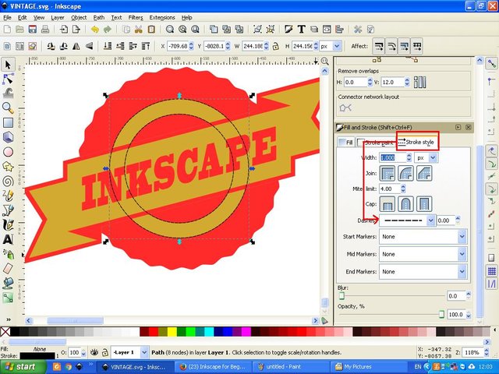Screen dimensions: 499x374
Task: Open the File menu
Action: [7, 17]
